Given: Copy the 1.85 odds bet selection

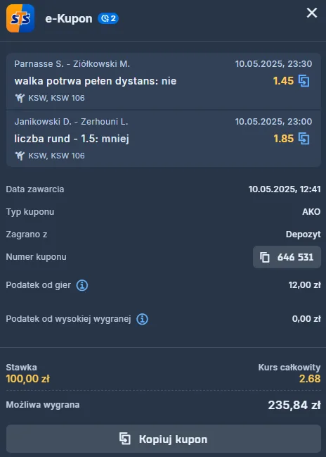Looking at the screenshot, I should pos(304,139).
